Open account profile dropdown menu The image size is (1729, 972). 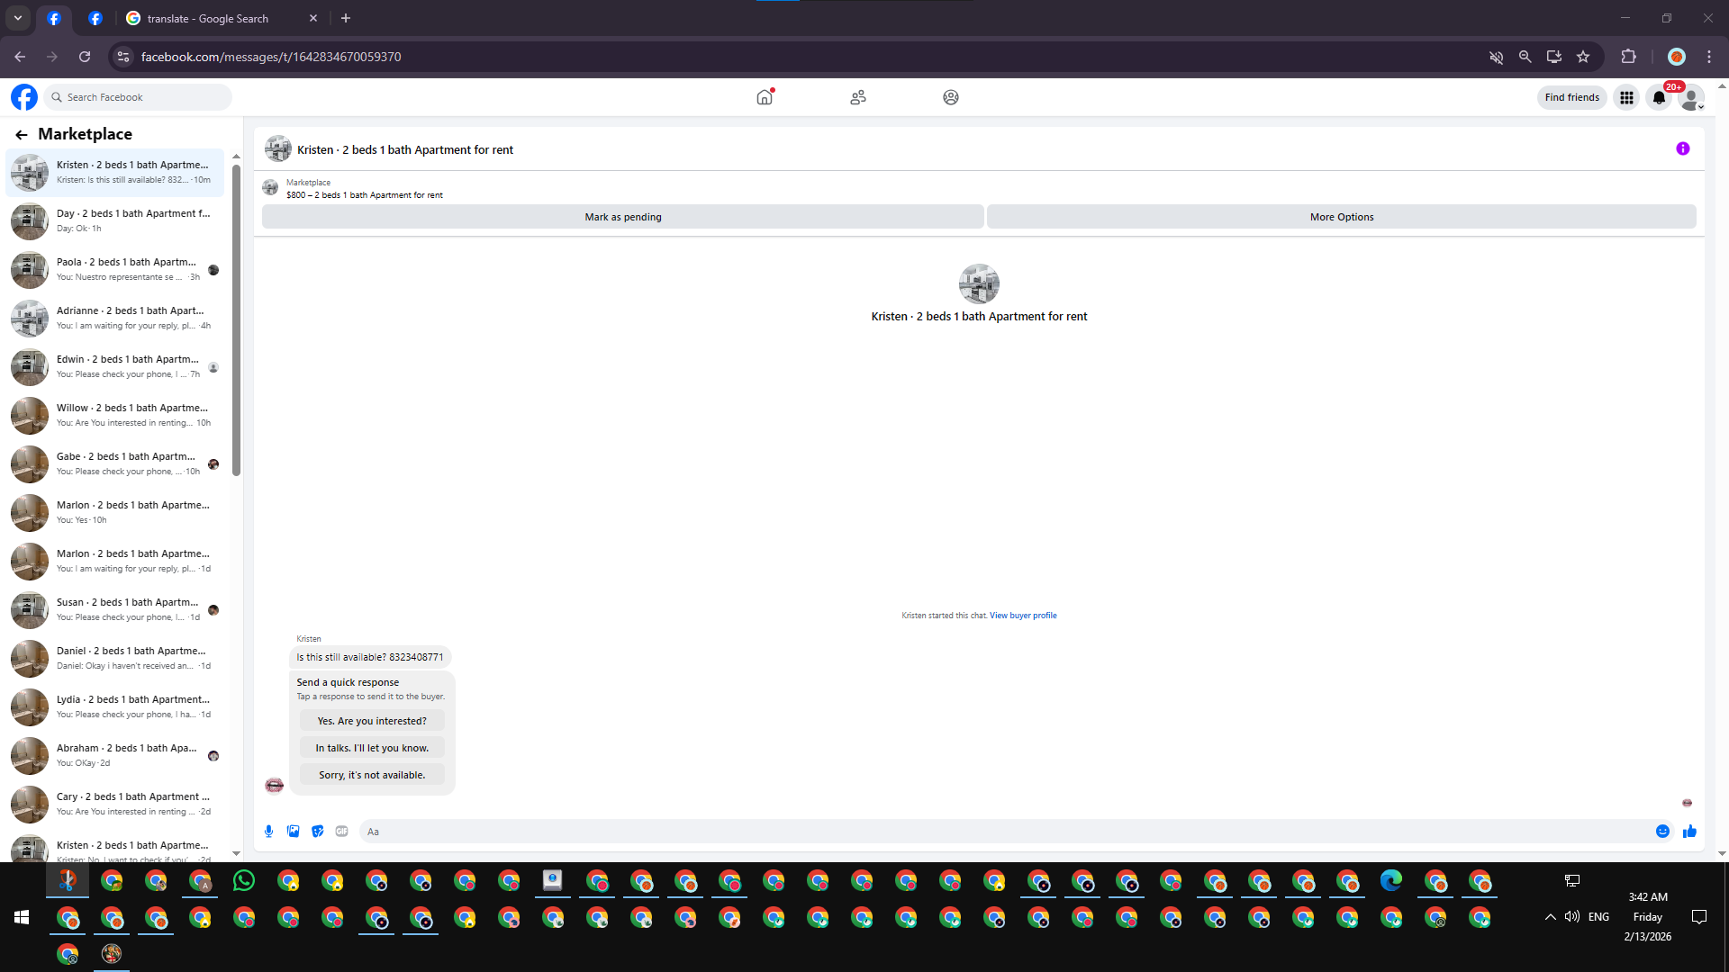pyautogui.click(x=1692, y=97)
